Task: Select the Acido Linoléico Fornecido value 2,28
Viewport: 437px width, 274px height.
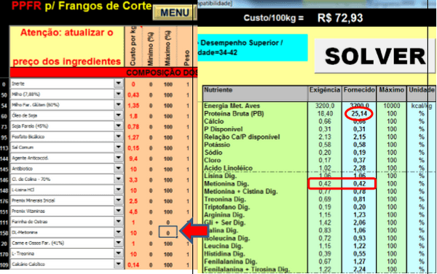Action: point(359,168)
